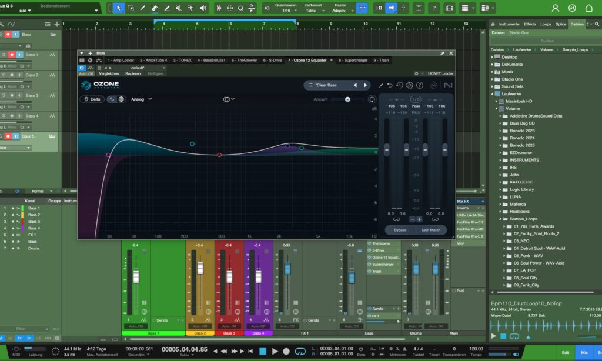Enable the Loop playback icon in the transport
Screen dimensions: 602x361
coord(300,351)
